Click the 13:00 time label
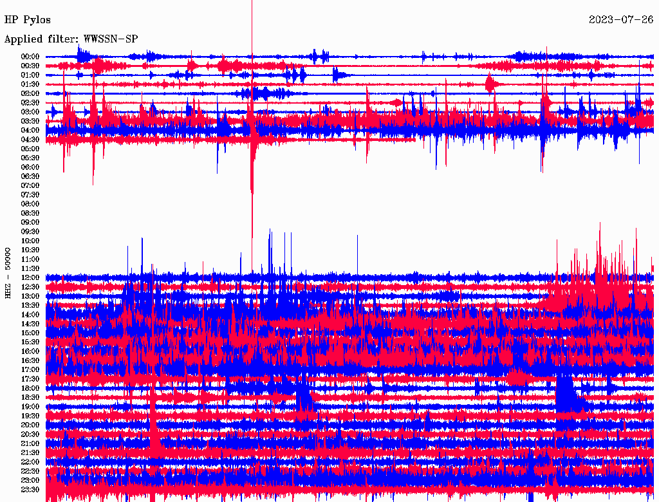The width and height of the screenshot is (659, 502). point(30,296)
